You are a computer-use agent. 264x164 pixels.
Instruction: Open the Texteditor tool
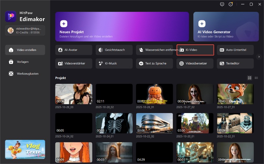tap(235, 63)
